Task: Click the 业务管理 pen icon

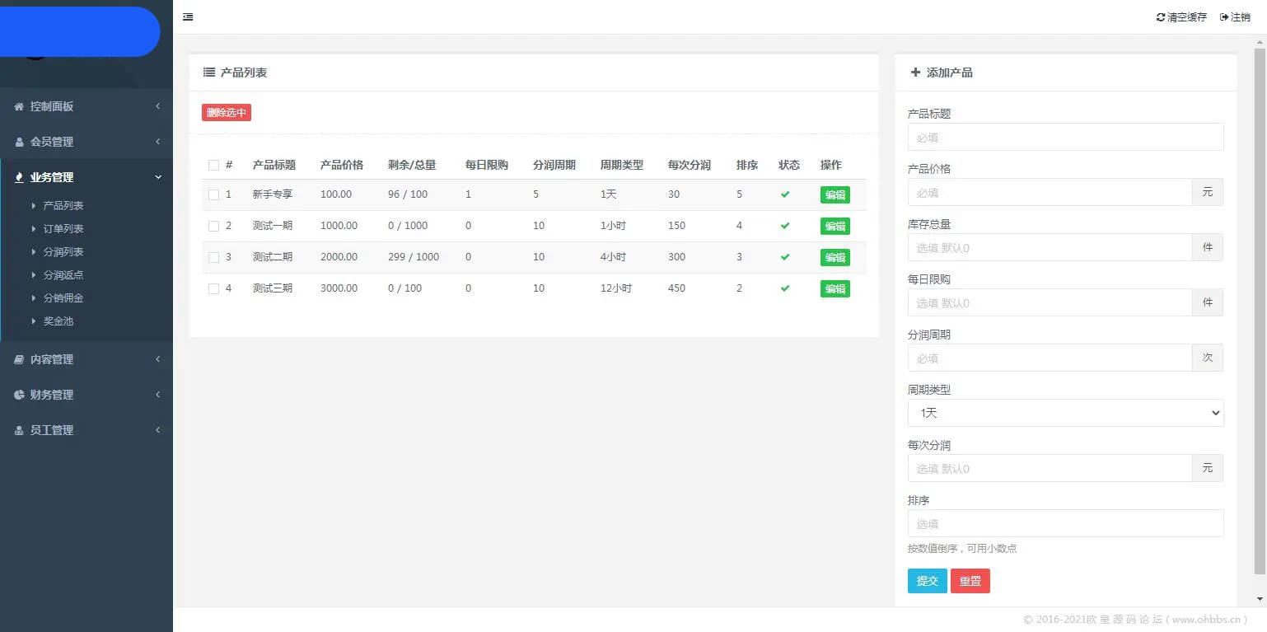Action: [21, 177]
